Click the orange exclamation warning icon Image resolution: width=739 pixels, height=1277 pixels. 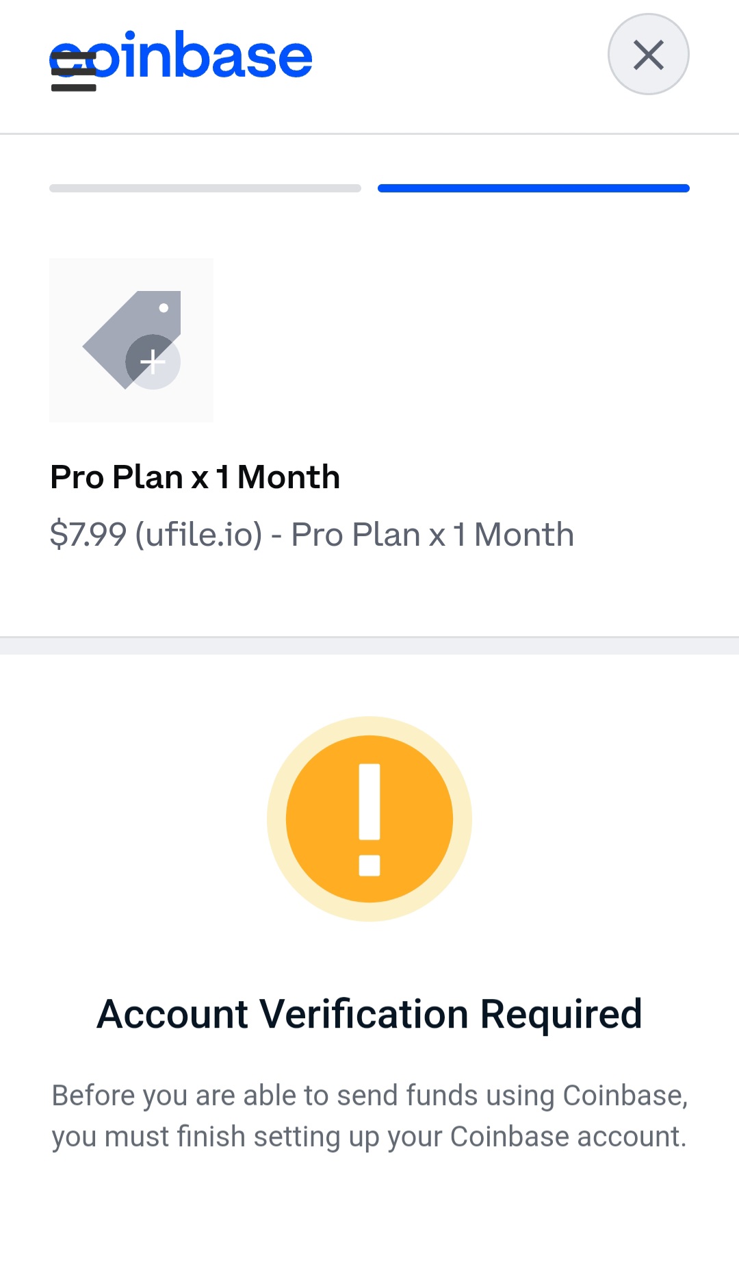click(369, 819)
